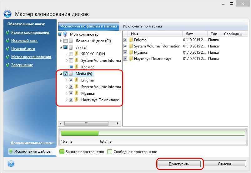
Task: Uncheck the Media (F:) checkbox in tree
Action: pyautogui.click(x=65, y=74)
